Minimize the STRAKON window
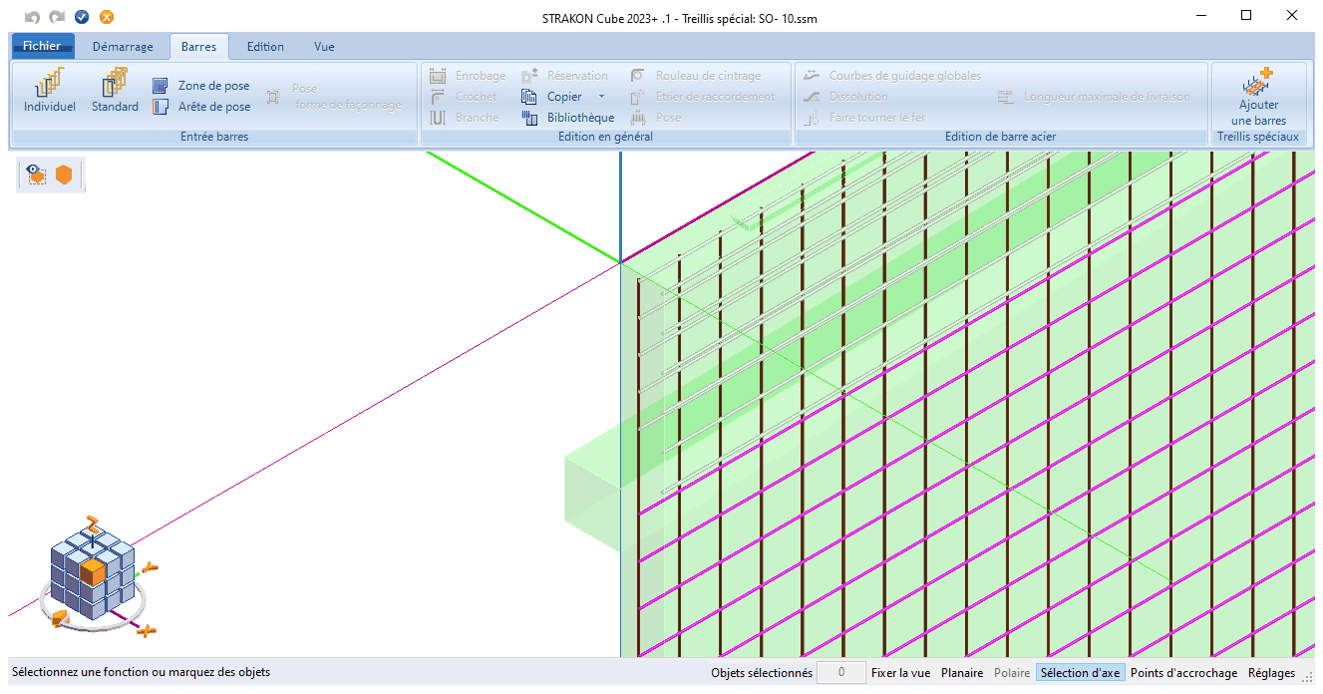 tap(1200, 16)
